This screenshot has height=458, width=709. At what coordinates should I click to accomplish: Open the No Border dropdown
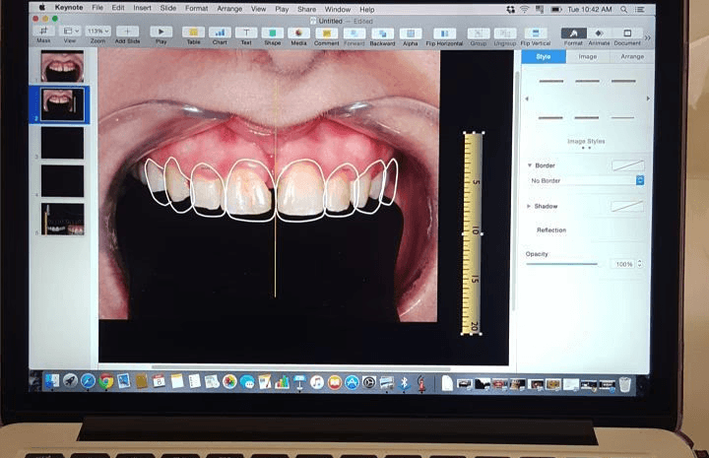[586, 180]
